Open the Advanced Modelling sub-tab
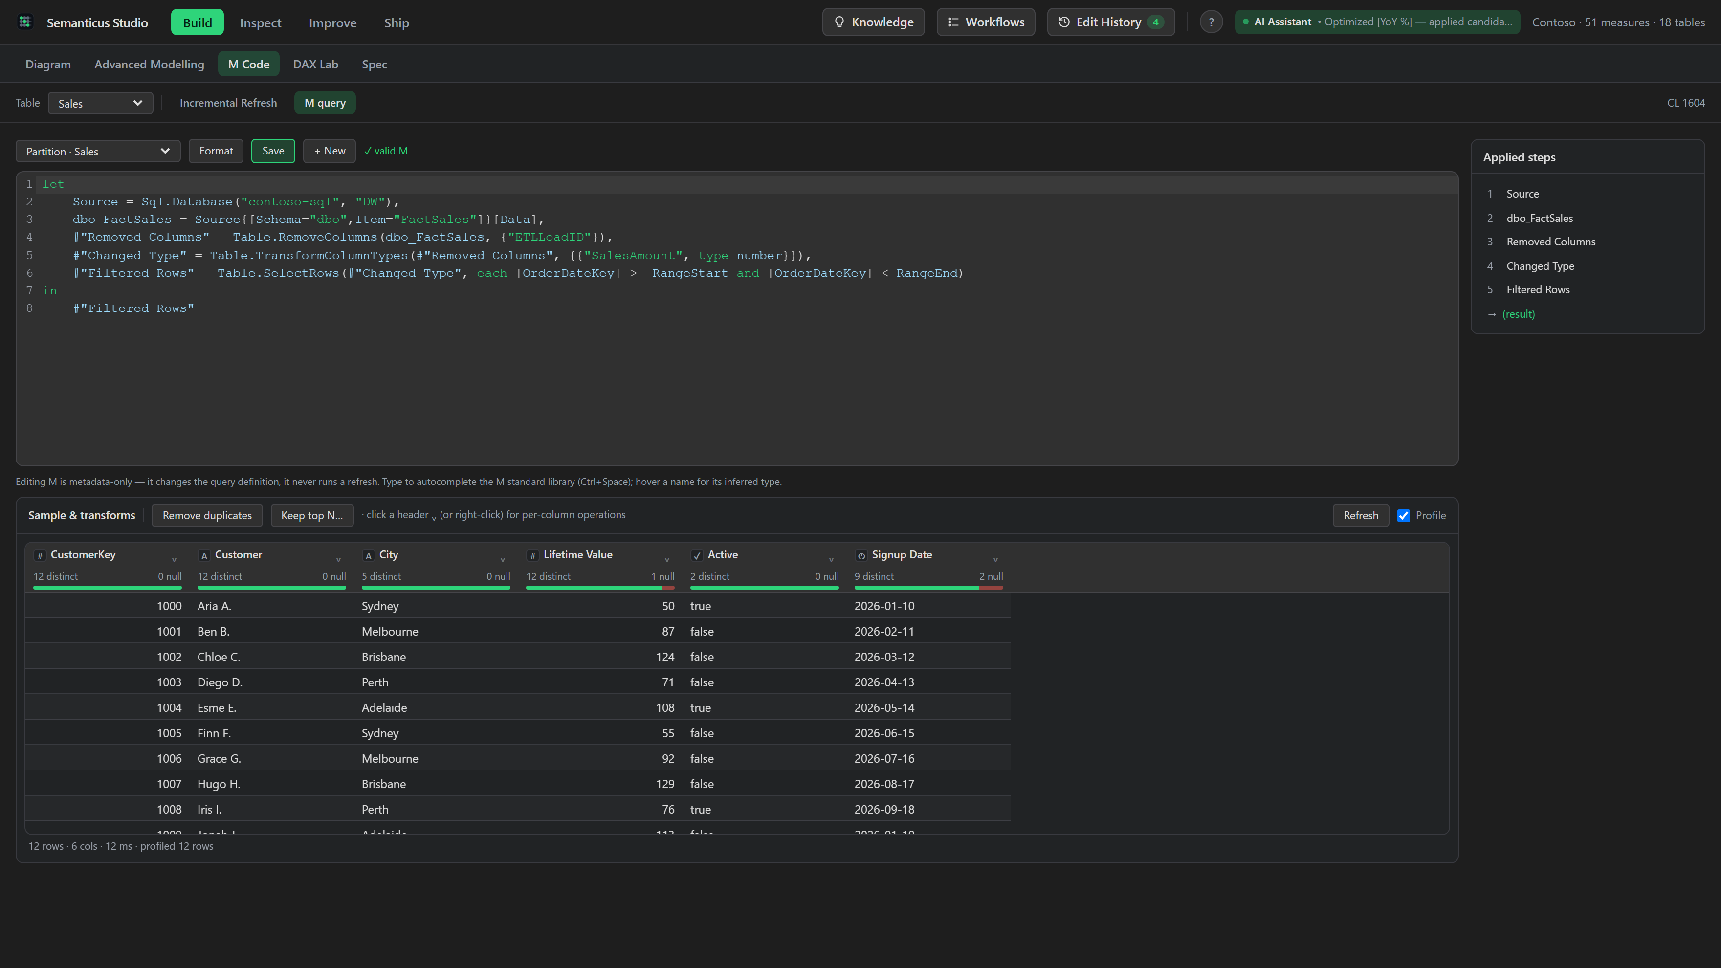The image size is (1721, 968). [149, 64]
